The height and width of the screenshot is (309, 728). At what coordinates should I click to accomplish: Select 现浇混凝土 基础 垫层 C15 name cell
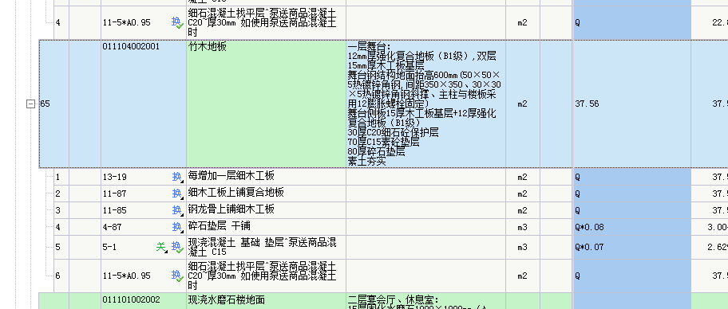tap(266, 248)
